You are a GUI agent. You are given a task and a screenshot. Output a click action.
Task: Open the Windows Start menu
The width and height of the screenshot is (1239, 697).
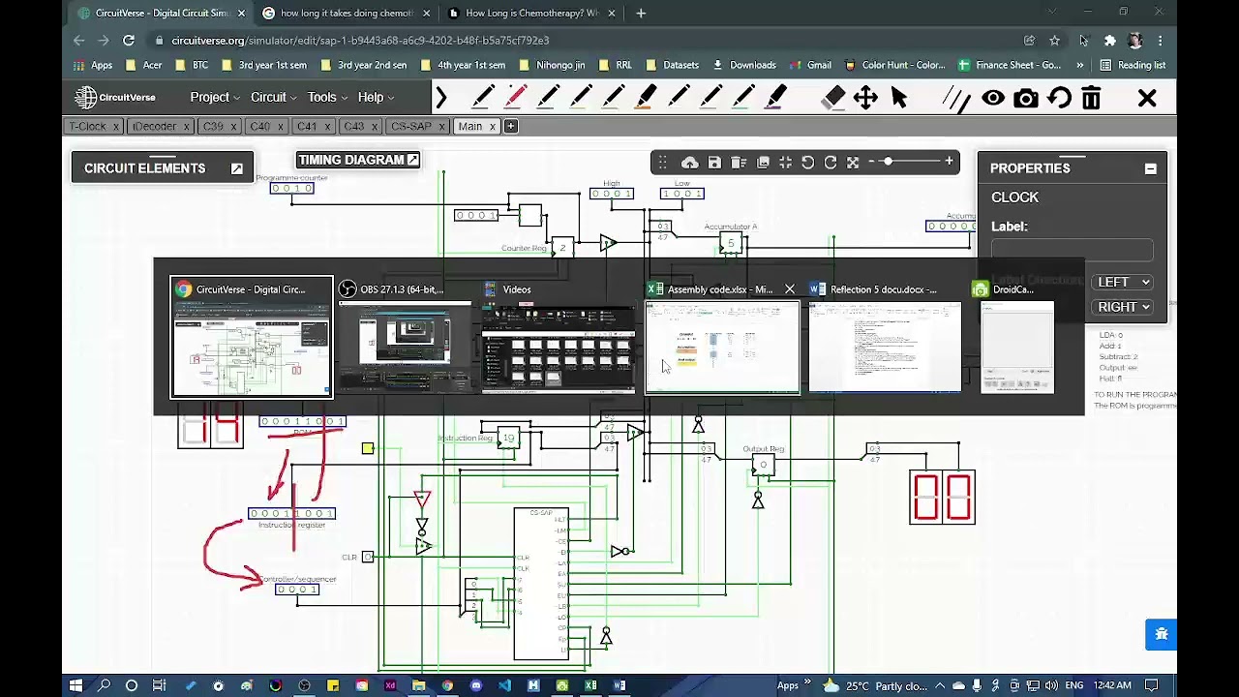tap(76, 685)
